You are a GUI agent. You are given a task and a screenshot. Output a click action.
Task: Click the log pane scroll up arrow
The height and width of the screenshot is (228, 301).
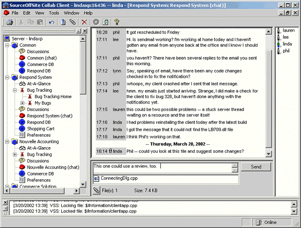(294, 204)
